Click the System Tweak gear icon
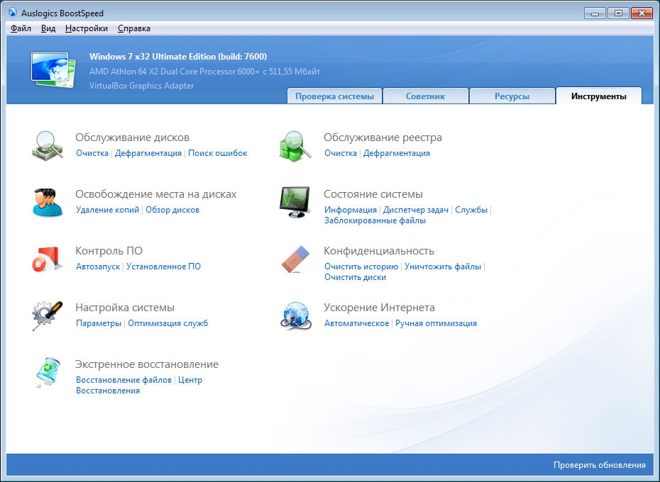The height and width of the screenshot is (482, 660). coord(48,315)
